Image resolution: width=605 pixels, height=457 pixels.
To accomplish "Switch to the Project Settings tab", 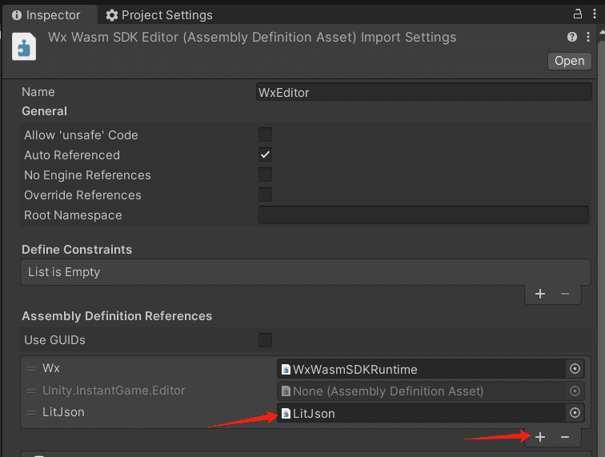I will [159, 15].
